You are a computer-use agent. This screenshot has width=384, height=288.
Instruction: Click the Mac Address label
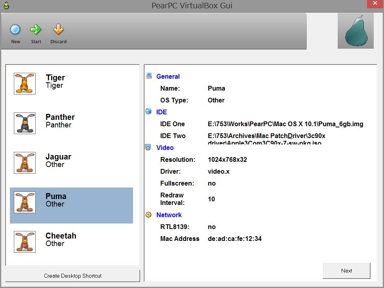pos(180,239)
